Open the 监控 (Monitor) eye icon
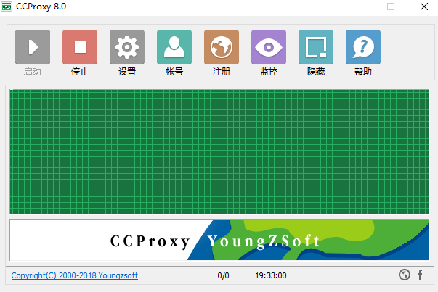The height and width of the screenshot is (292, 438). coord(269,47)
